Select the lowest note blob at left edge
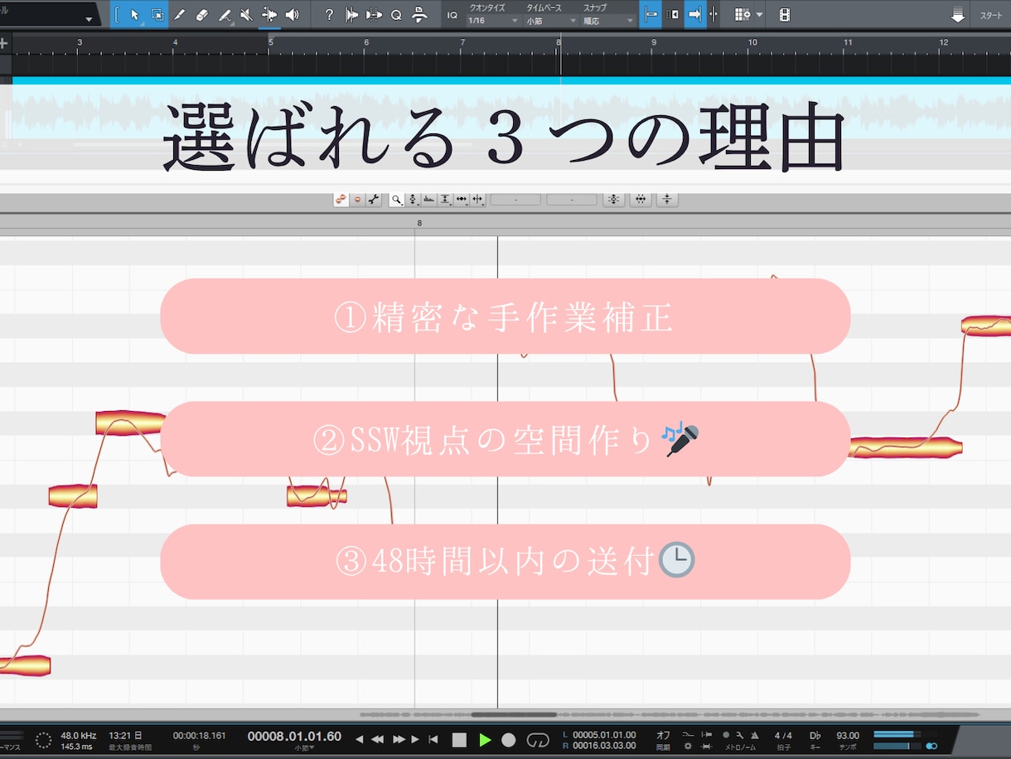The image size is (1011, 759). [25, 665]
